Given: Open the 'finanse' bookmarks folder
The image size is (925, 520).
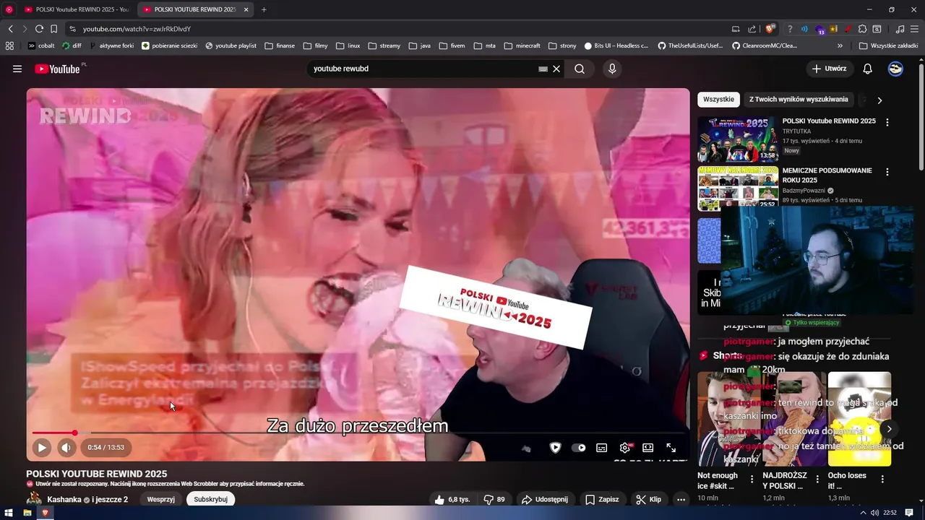Looking at the screenshot, I should click(280, 45).
